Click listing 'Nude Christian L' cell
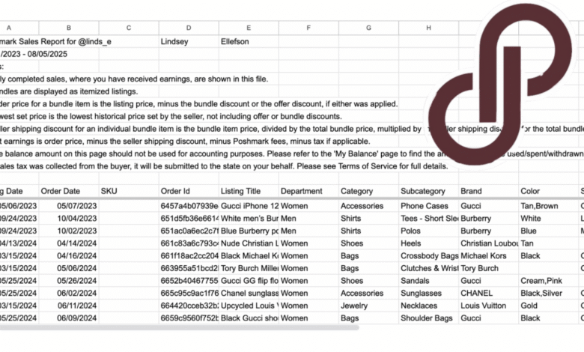This screenshot has height=352, width=584. coord(249,243)
